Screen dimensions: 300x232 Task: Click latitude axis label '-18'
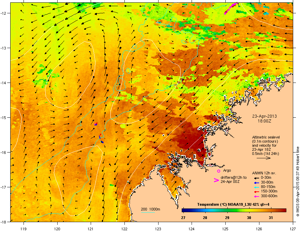[x=4, y=222]
